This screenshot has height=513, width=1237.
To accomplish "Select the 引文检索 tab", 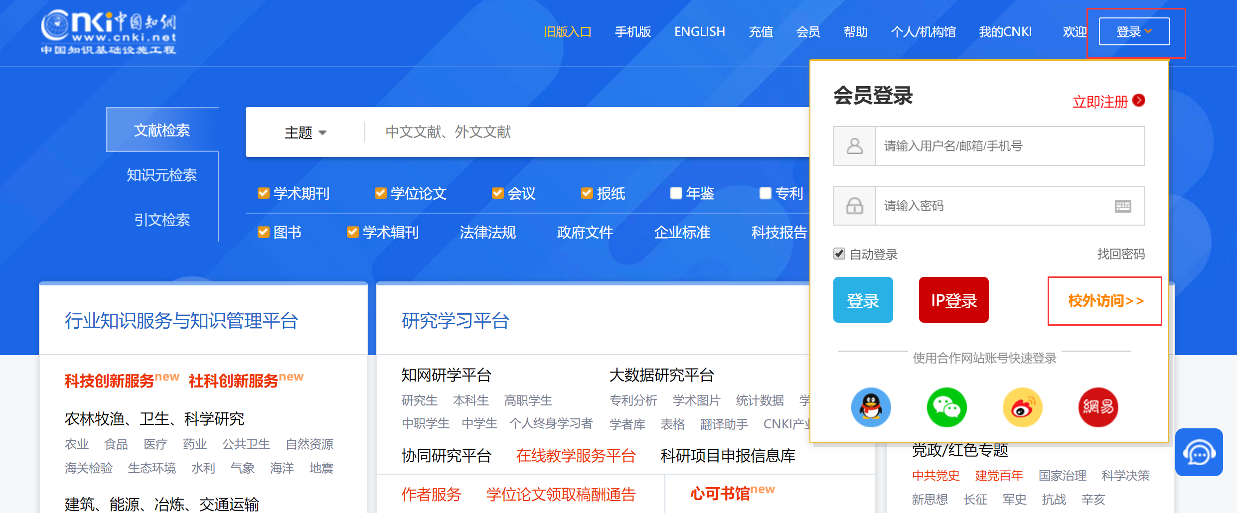I will 161,220.
